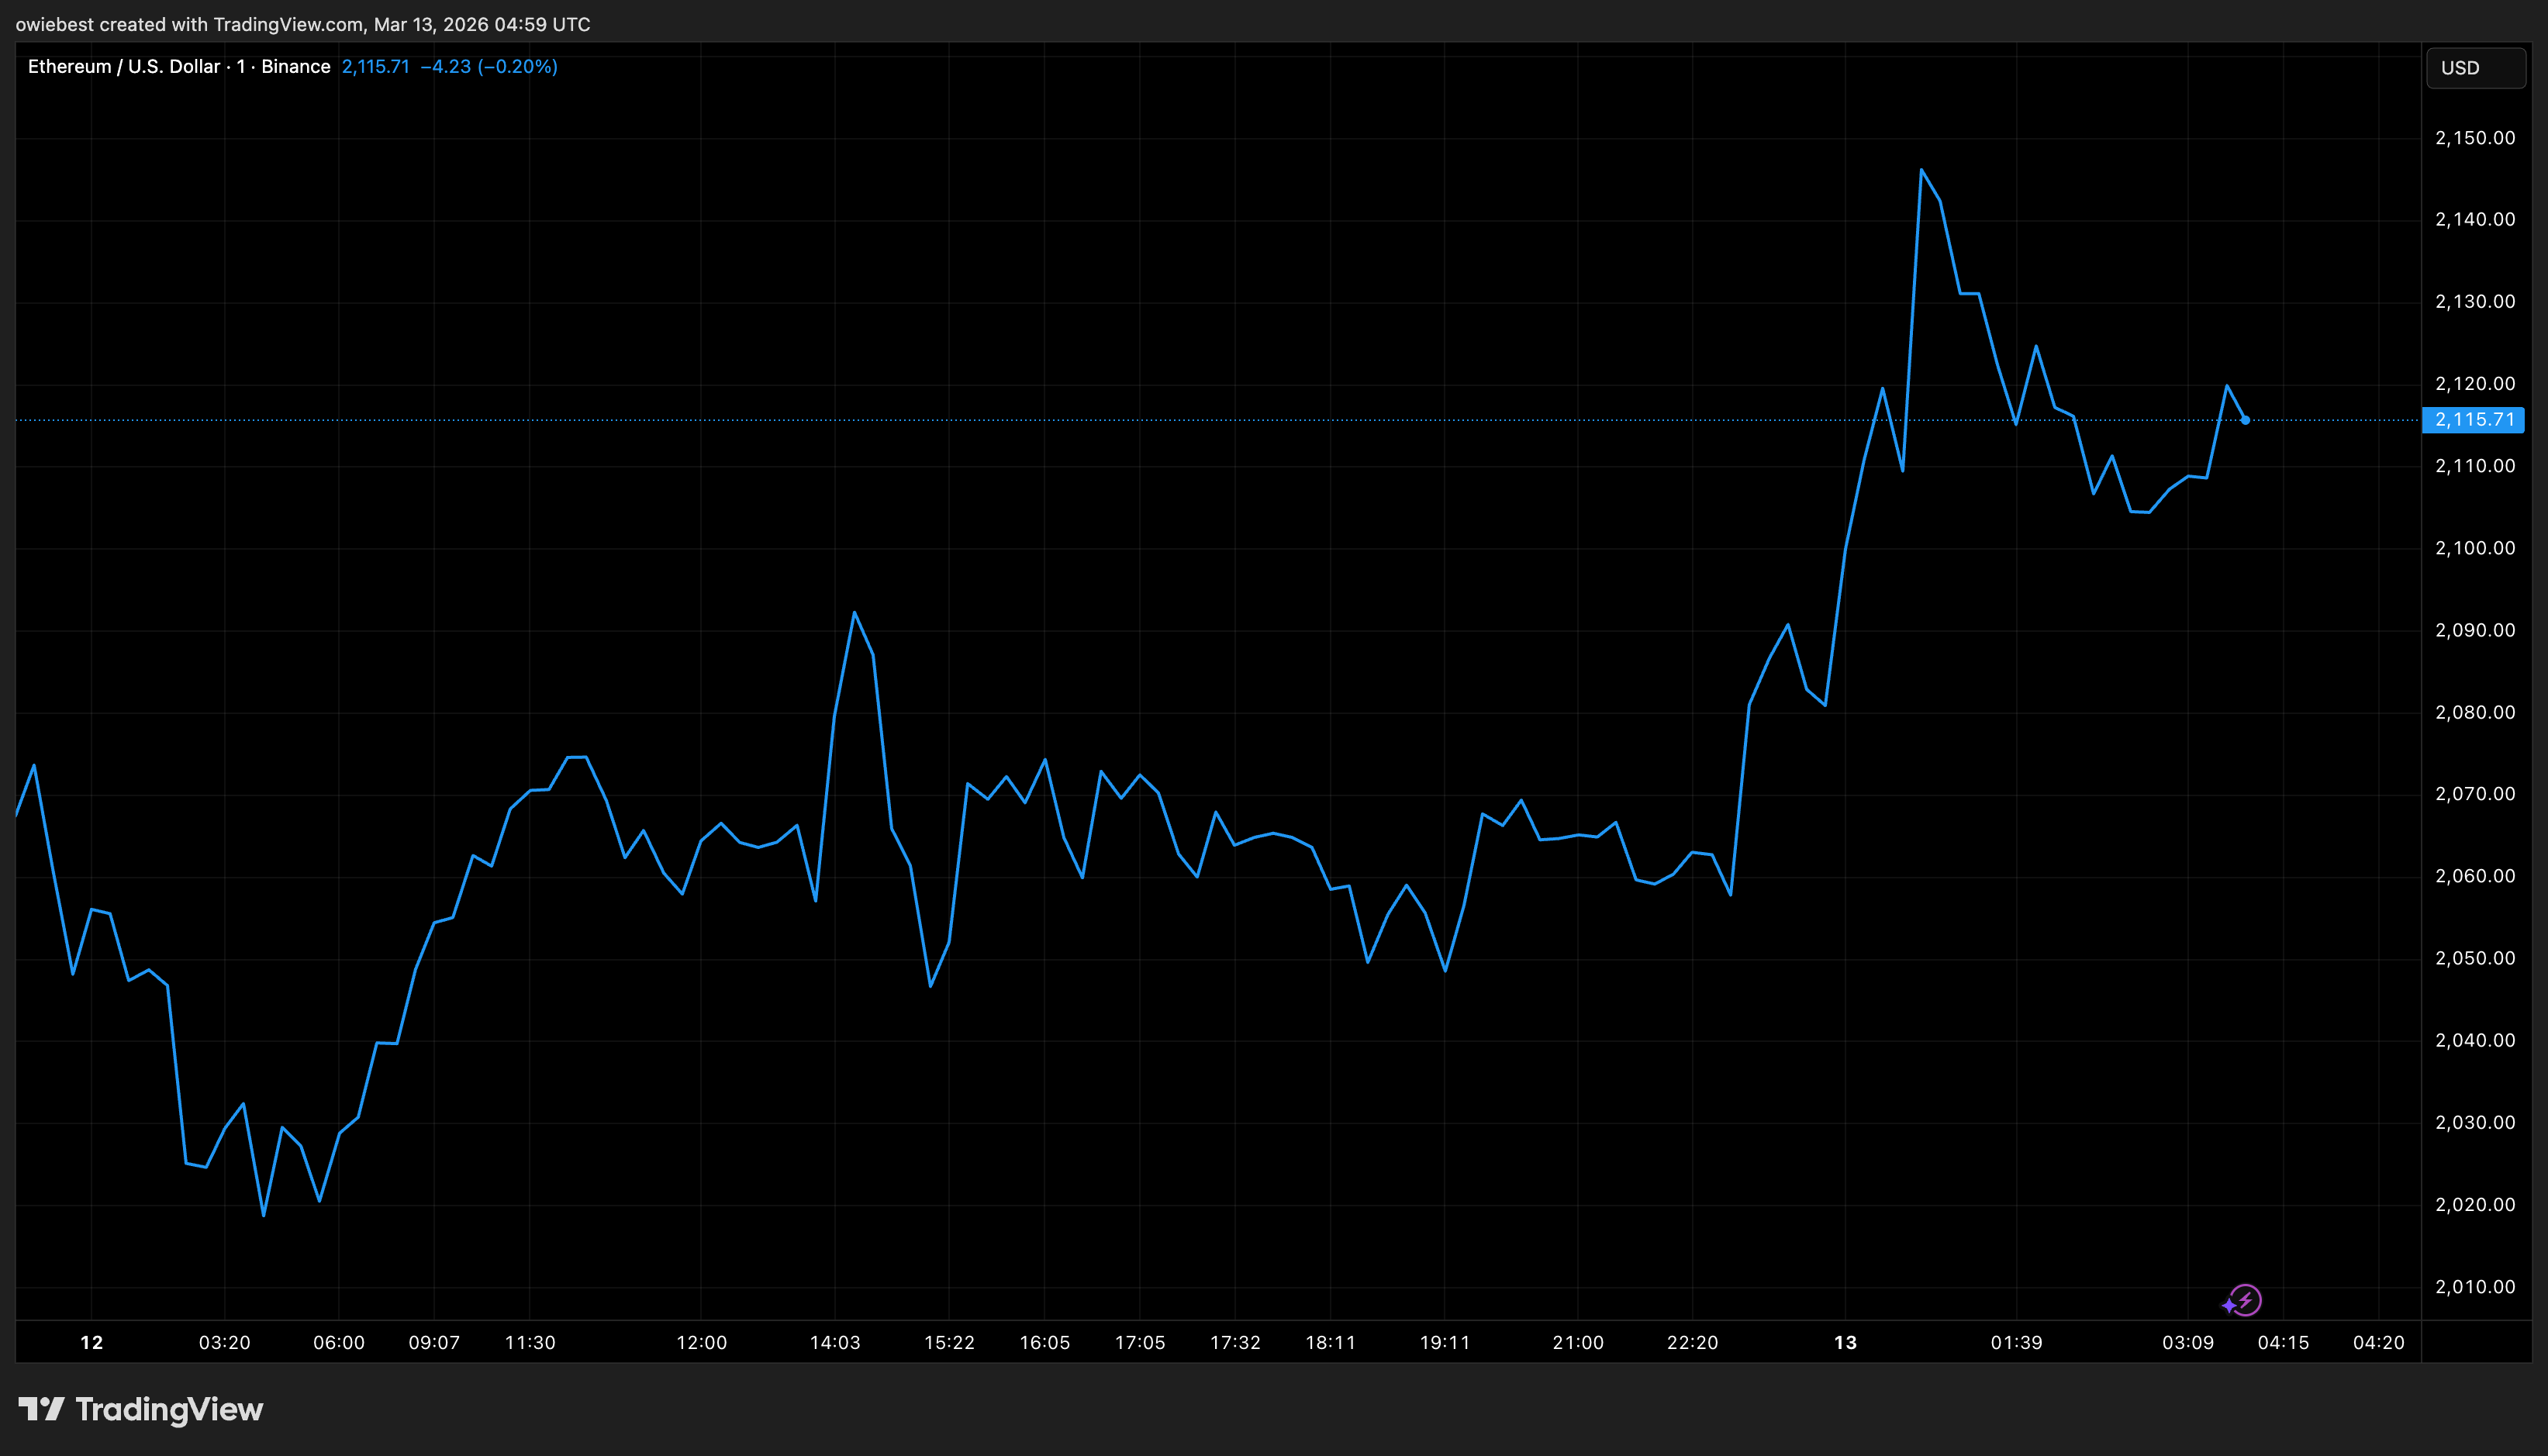Select the 12 date marker on time axis

(91, 1342)
